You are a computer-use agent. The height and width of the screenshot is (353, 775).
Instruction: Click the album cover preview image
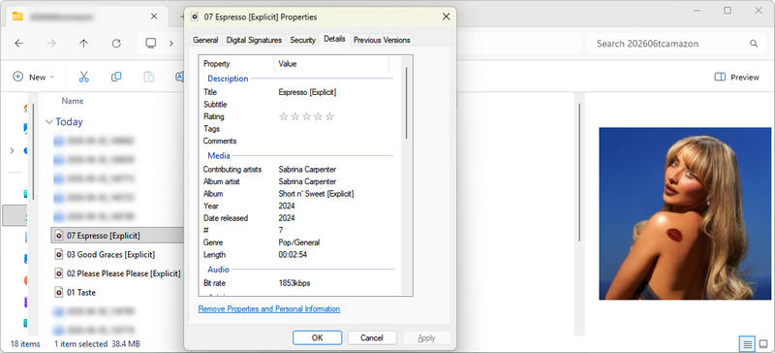click(x=685, y=213)
